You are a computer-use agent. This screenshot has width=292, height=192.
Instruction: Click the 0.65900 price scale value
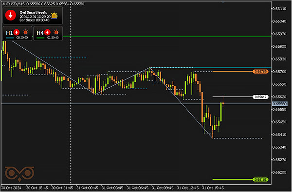[279, 46]
